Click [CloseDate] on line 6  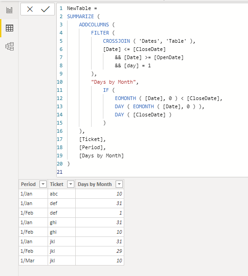pos(149,49)
